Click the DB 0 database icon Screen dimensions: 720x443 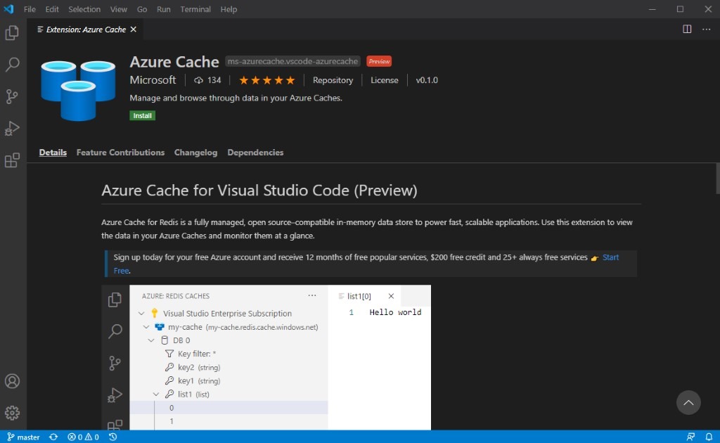point(165,340)
